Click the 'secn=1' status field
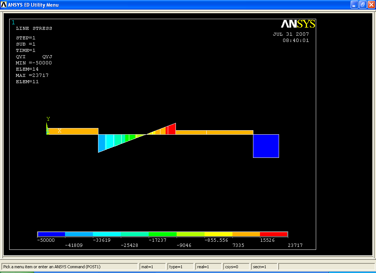 click(x=264, y=267)
